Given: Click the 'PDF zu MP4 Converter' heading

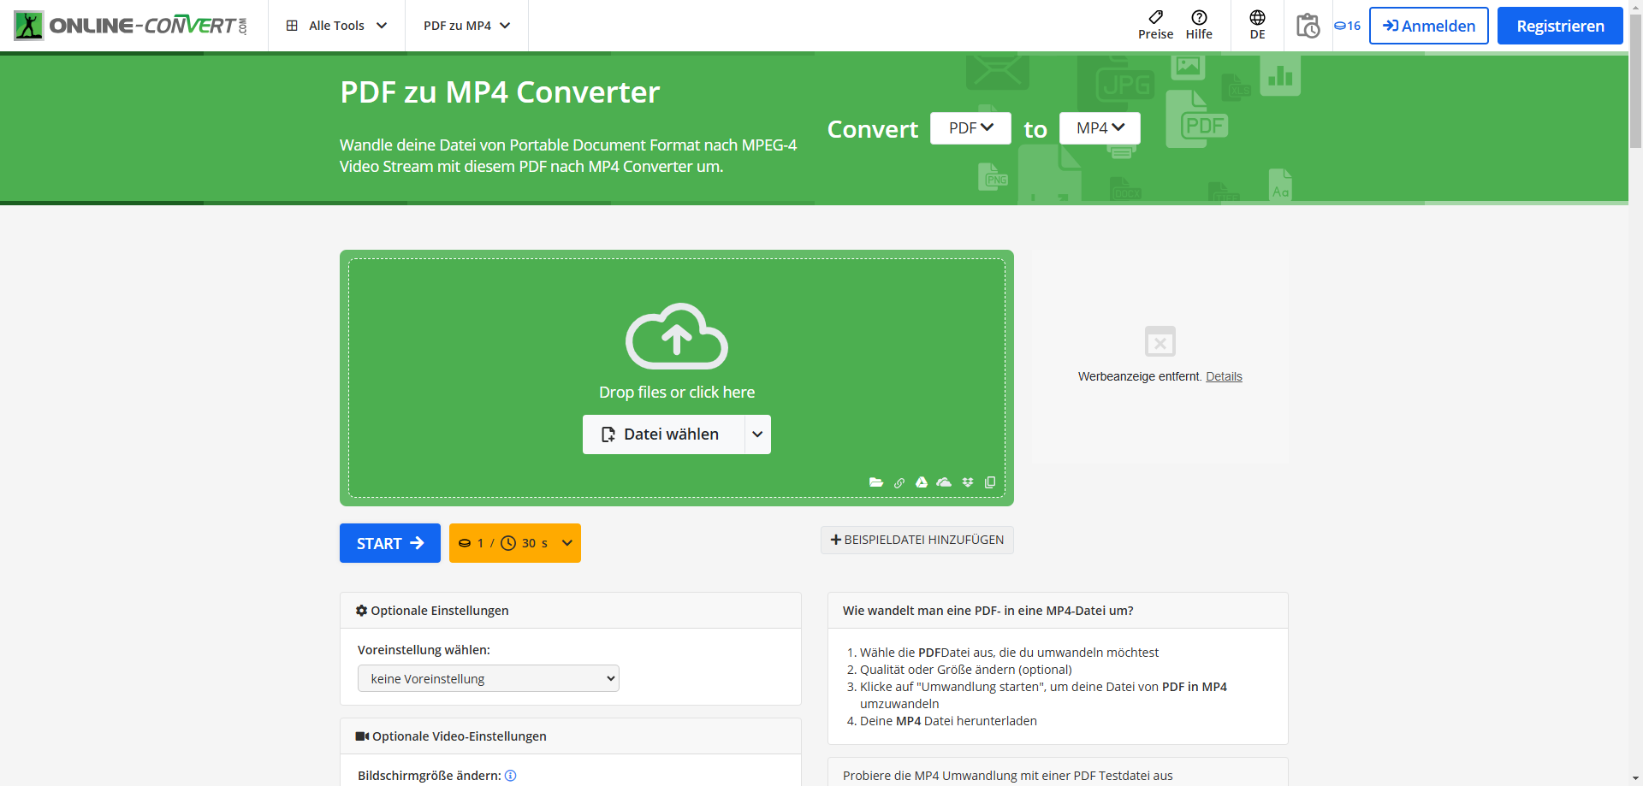Looking at the screenshot, I should [500, 92].
